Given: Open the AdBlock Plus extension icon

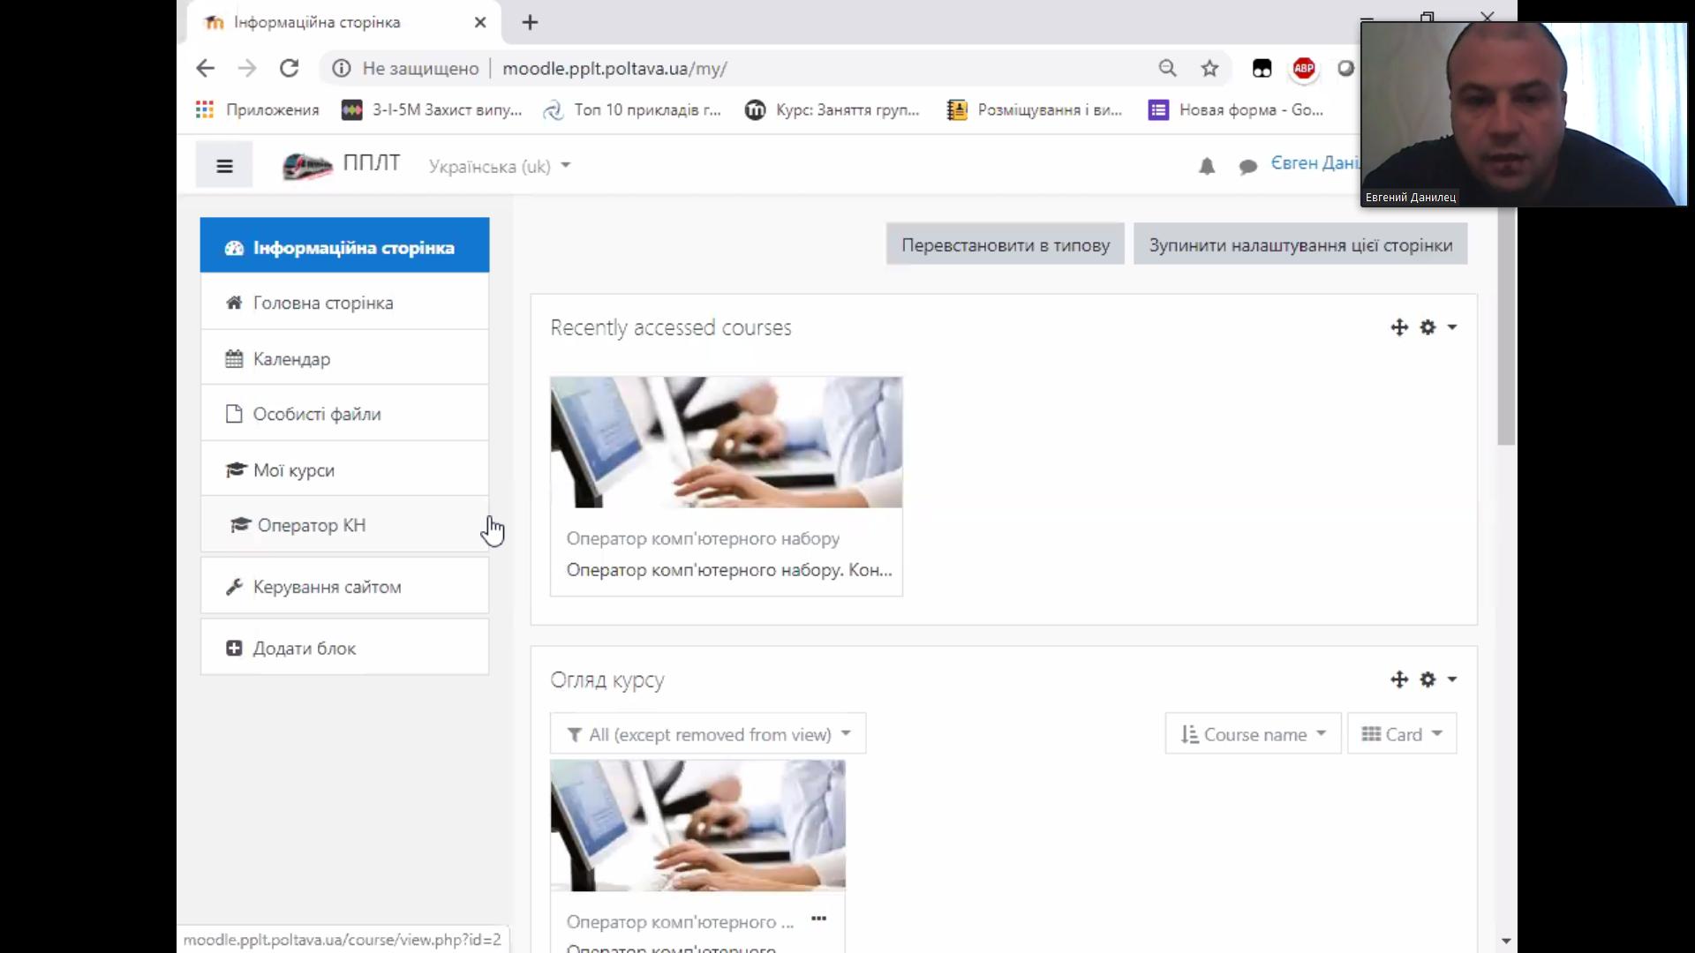Looking at the screenshot, I should pos(1304,69).
